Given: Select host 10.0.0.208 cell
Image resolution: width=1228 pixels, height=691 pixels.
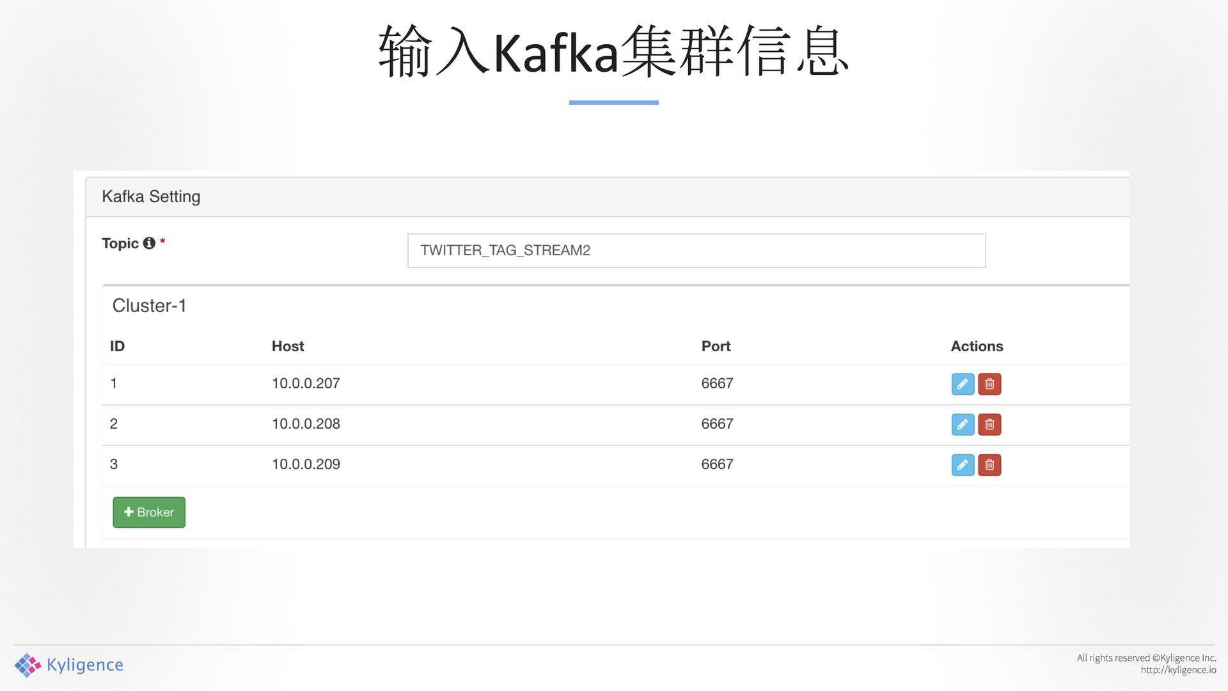Looking at the screenshot, I should (x=306, y=424).
